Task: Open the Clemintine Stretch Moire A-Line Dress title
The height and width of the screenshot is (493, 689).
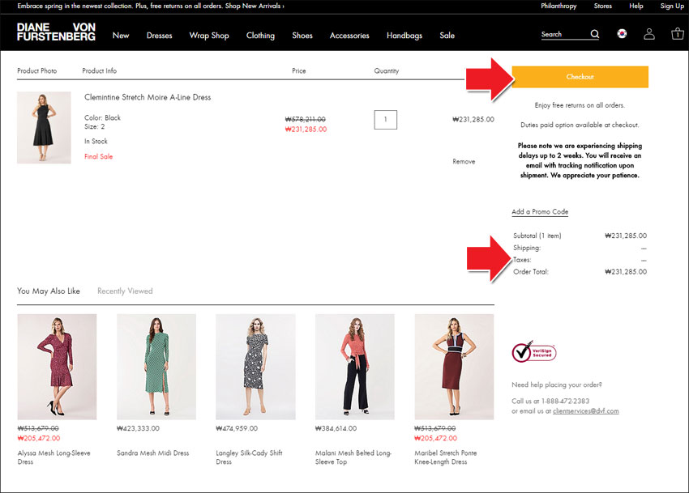Action: (x=148, y=97)
